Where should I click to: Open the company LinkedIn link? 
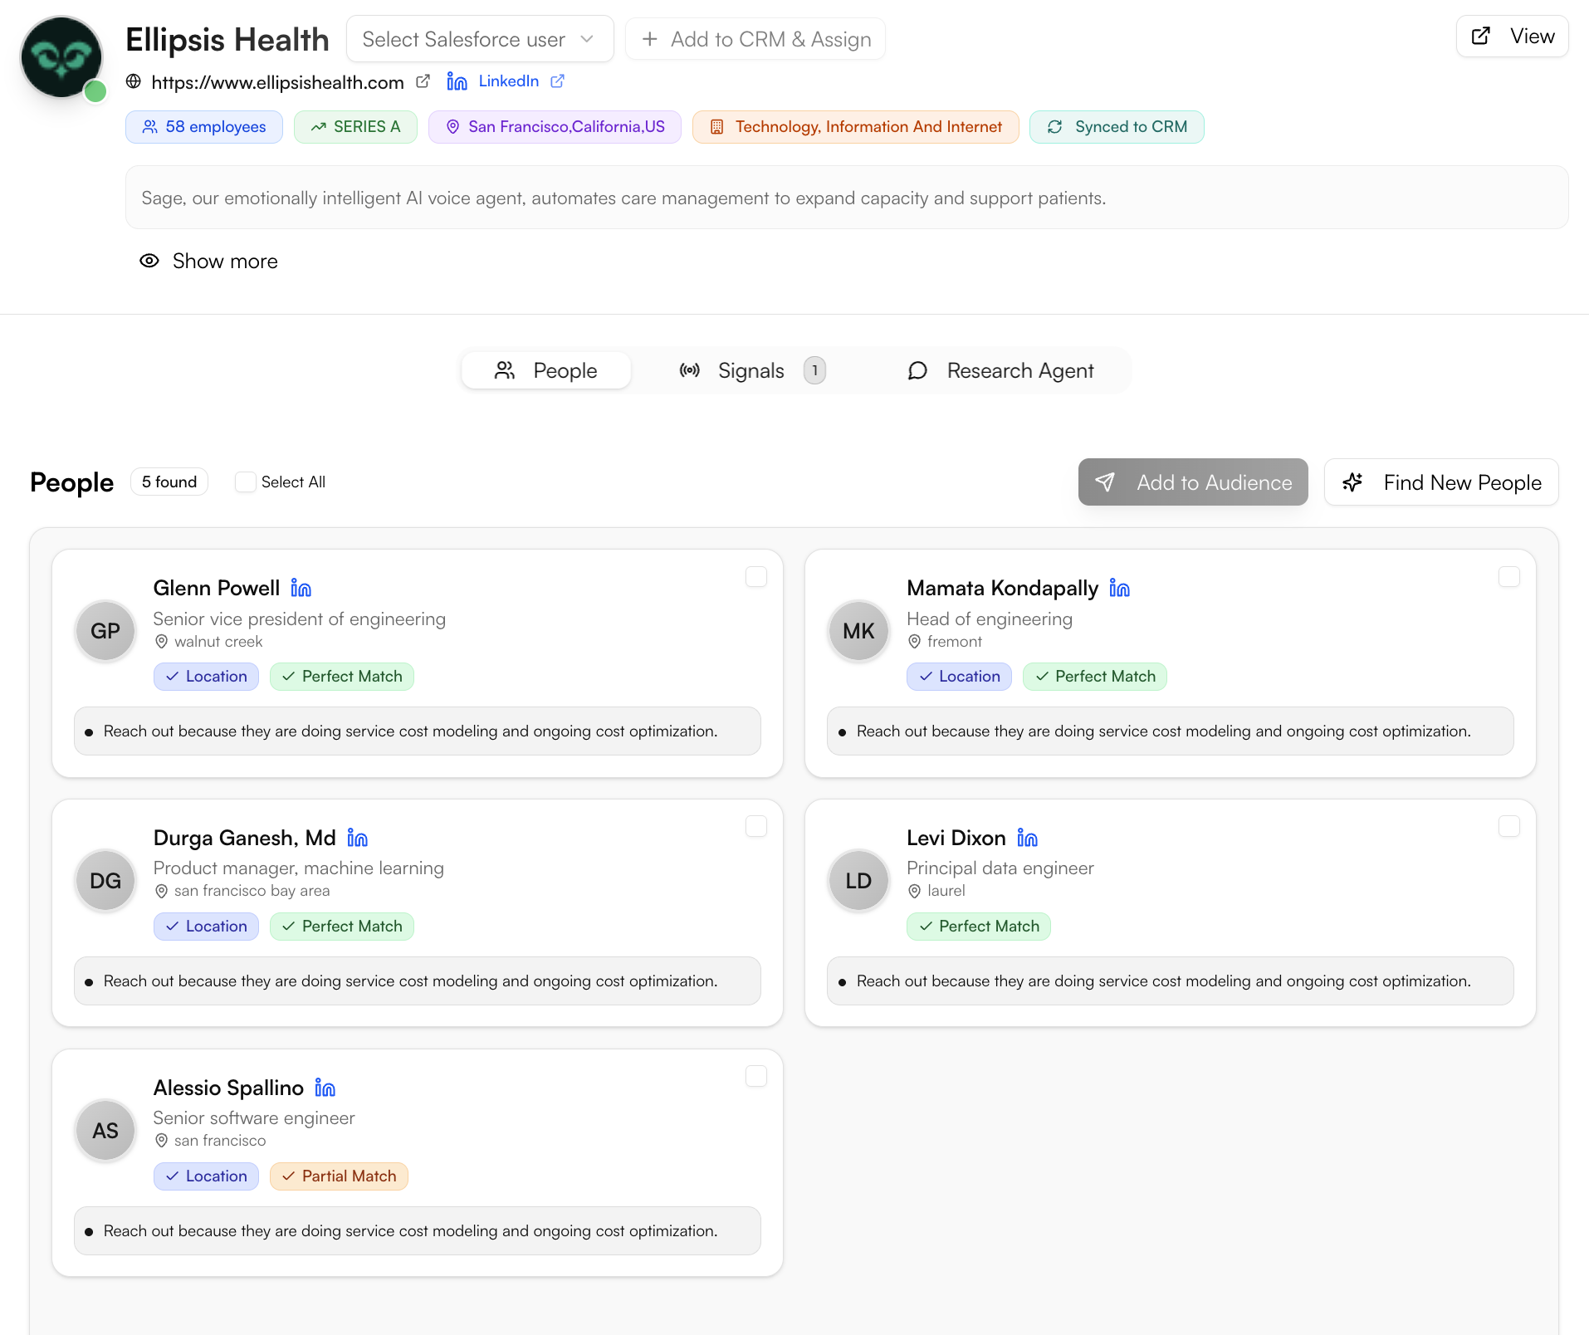(x=507, y=81)
